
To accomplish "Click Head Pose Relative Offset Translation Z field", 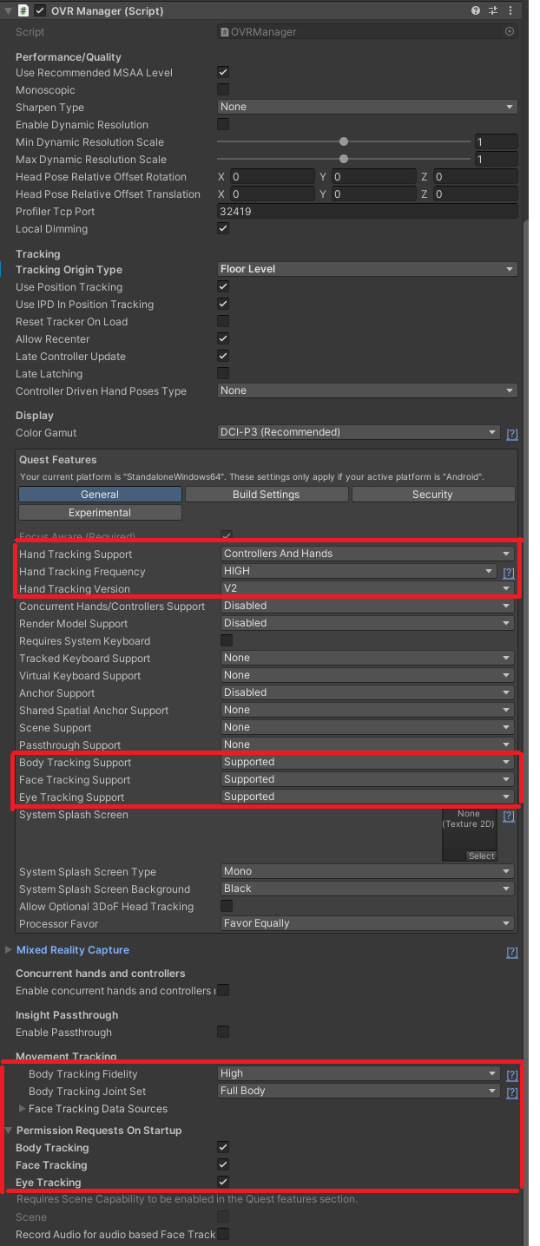I will tap(475, 194).
